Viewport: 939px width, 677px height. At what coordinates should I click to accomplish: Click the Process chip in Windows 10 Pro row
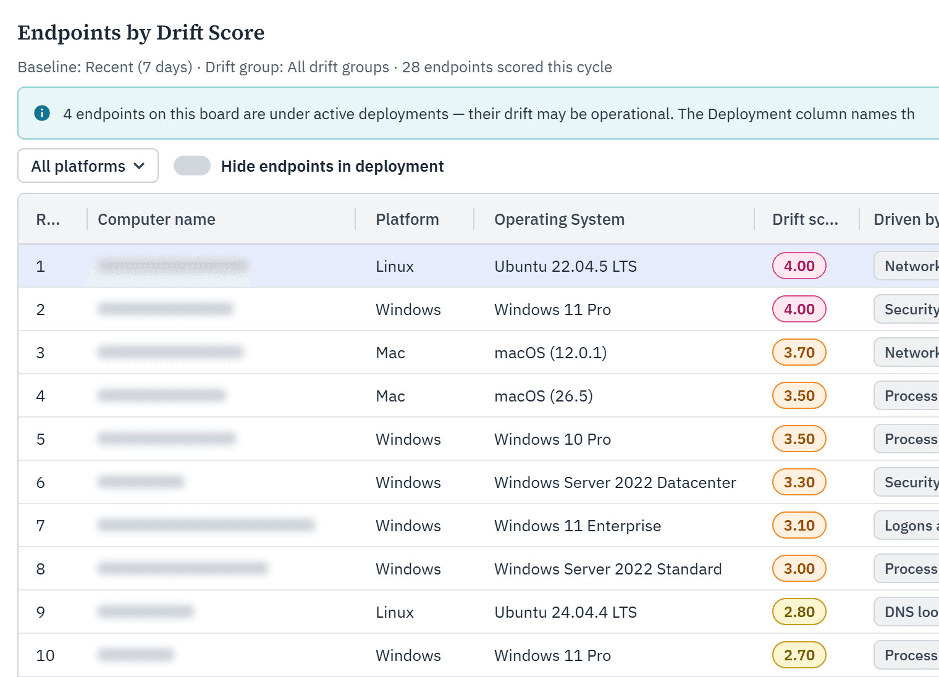point(907,439)
